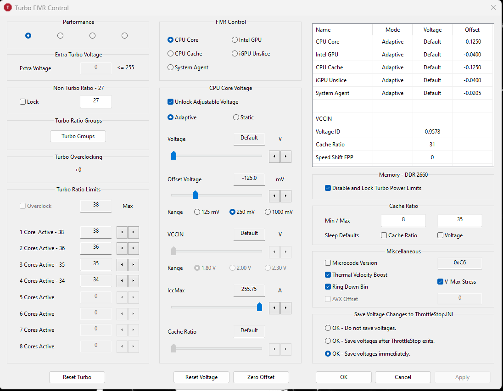Set offset range to 1000 mV
503x391 pixels.
point(279,212)
